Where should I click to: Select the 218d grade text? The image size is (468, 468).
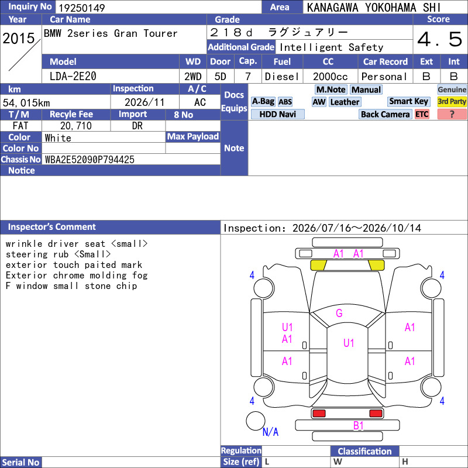[x=231, y=32]
